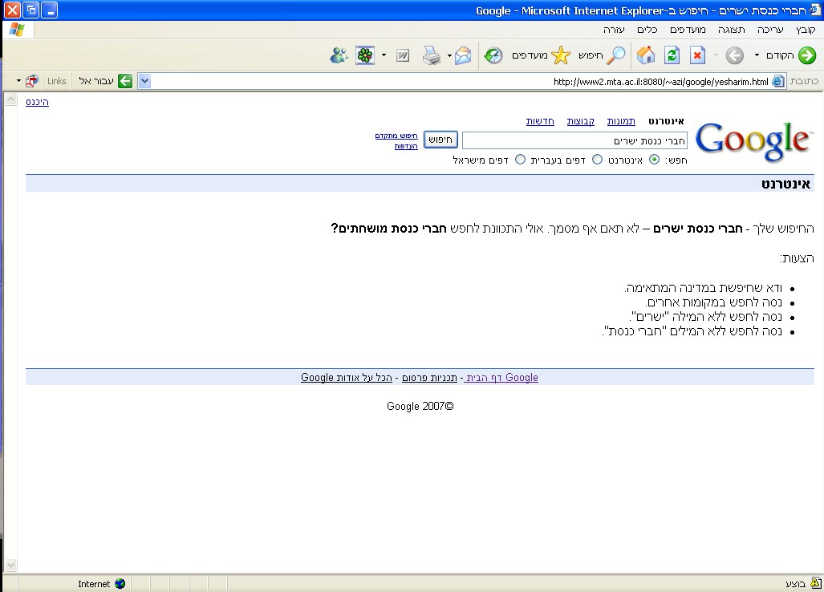Click the Google logo
Viewport: 824px width, 592px height.
(754, 140)
